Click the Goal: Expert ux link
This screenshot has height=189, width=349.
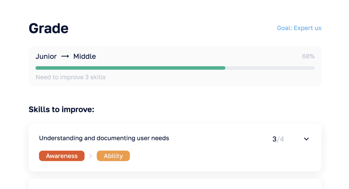point(299,28)
